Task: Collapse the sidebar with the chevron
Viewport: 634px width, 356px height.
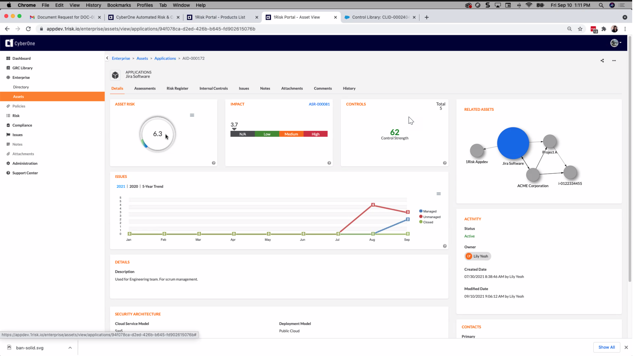Action: click(x=107, y=58)
